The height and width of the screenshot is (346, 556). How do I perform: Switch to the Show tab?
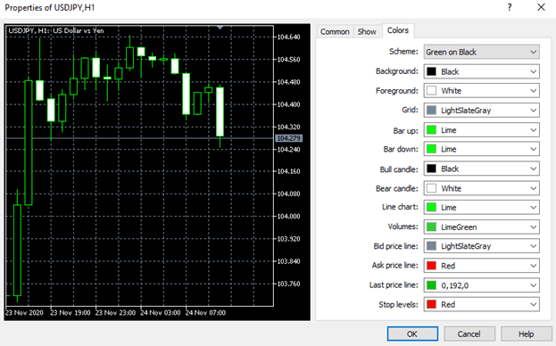(367, 31)
